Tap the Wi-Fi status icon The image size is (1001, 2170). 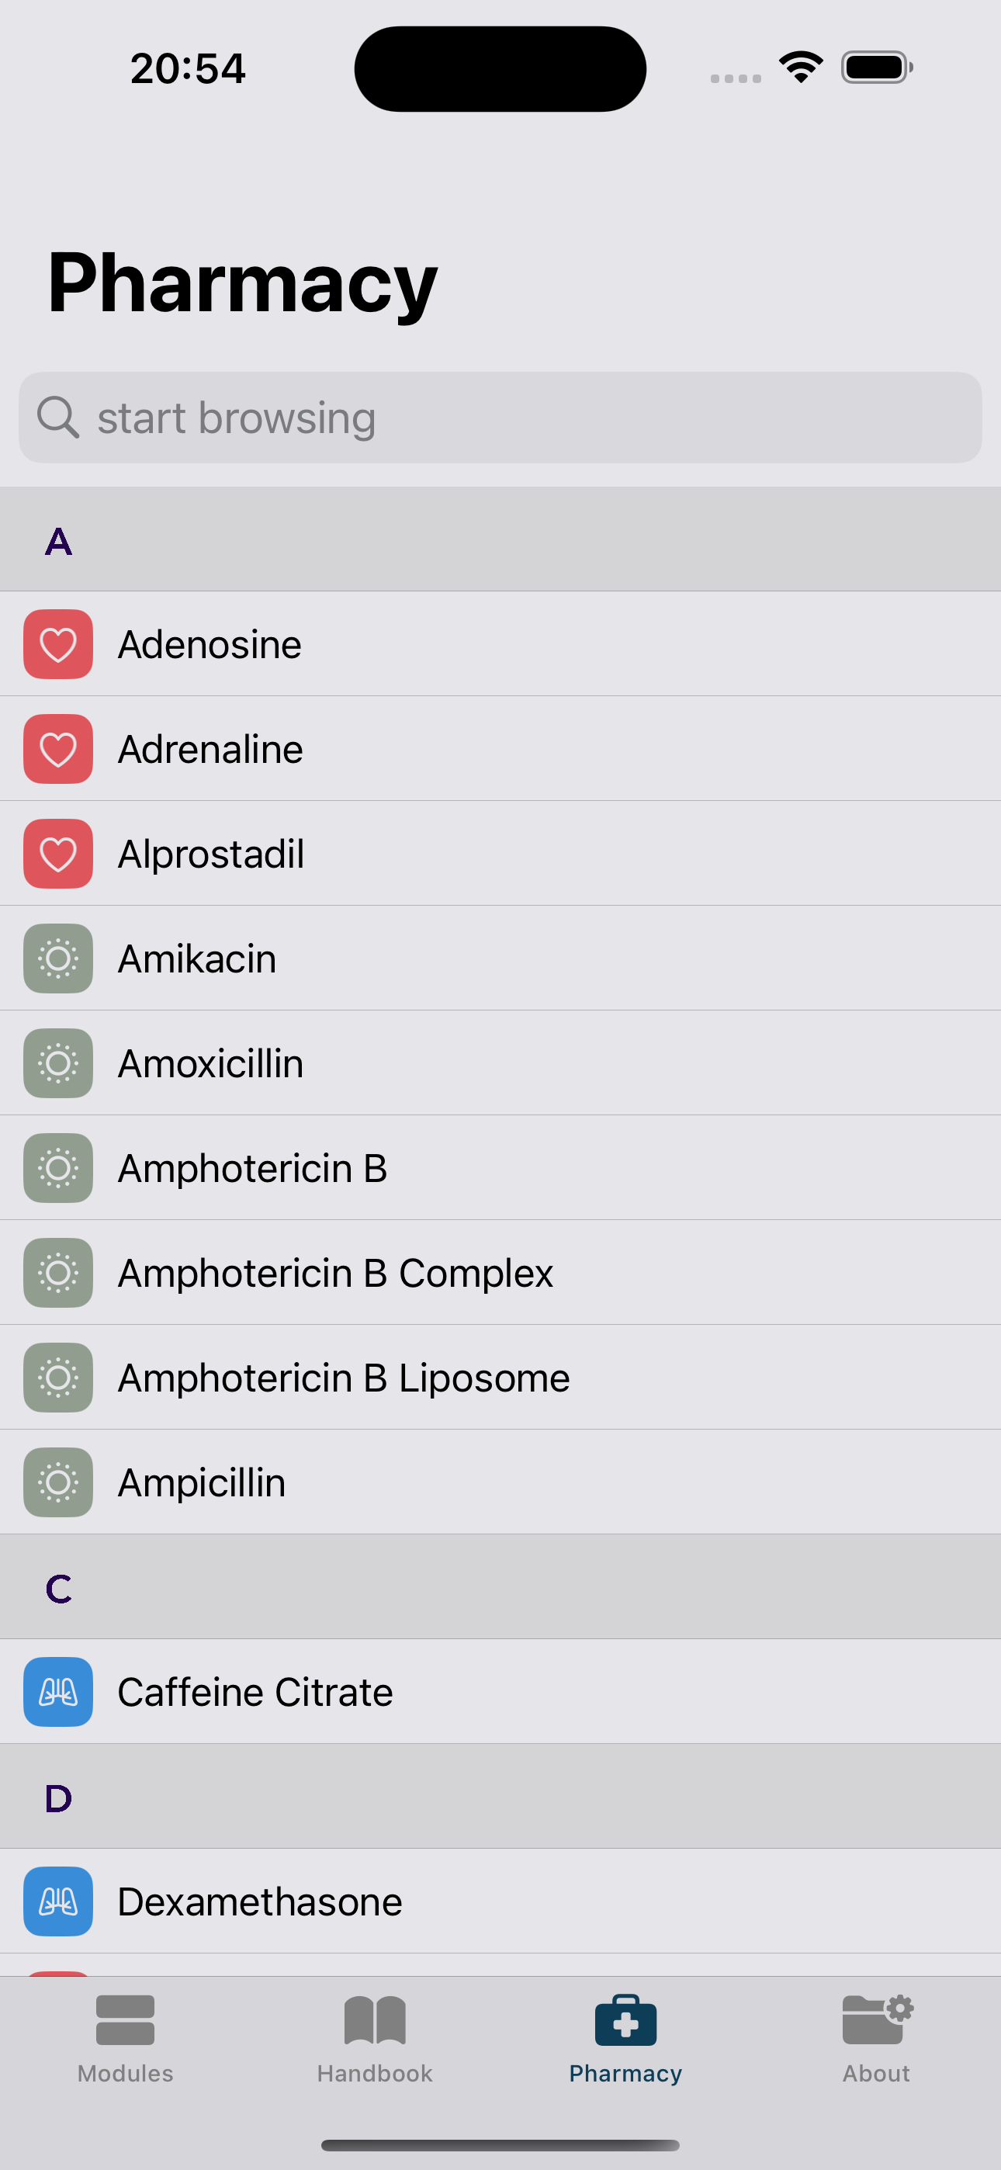point(801,68)
